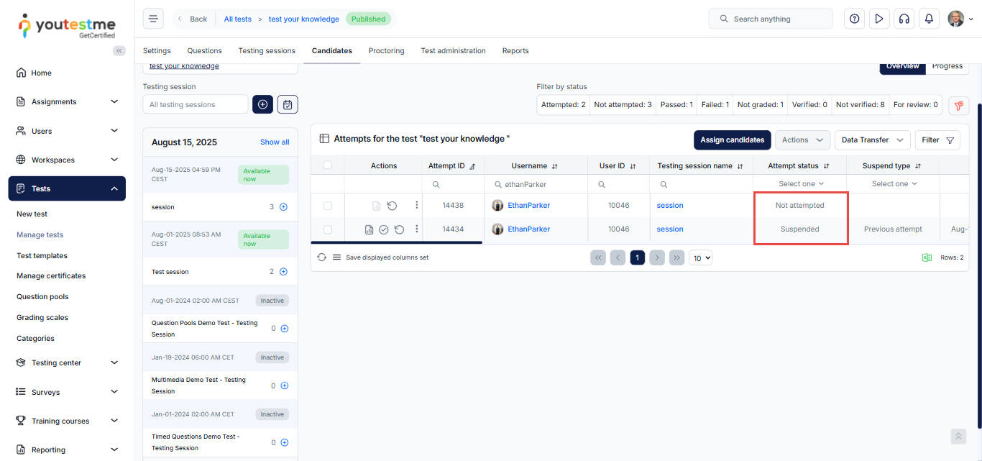Export the table using Excel icon

[x=927, y=257]
